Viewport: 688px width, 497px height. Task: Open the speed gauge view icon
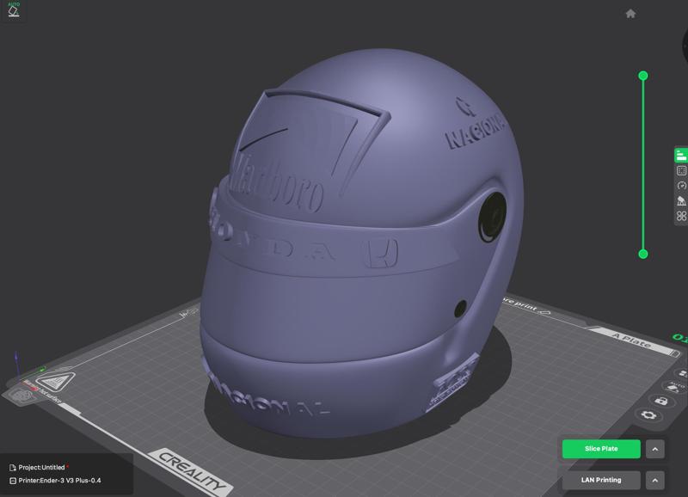pyautogui.click(x=681, y=186)
